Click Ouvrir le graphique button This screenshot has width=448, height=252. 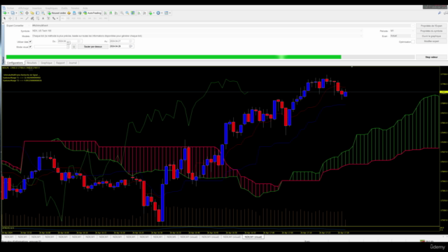431,36
